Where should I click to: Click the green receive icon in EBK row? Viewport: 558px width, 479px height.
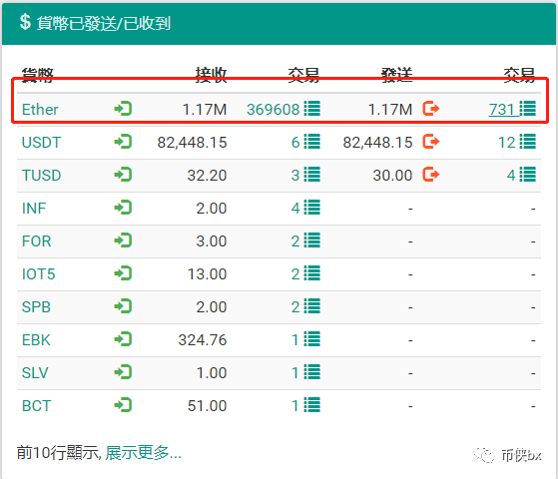123,339
